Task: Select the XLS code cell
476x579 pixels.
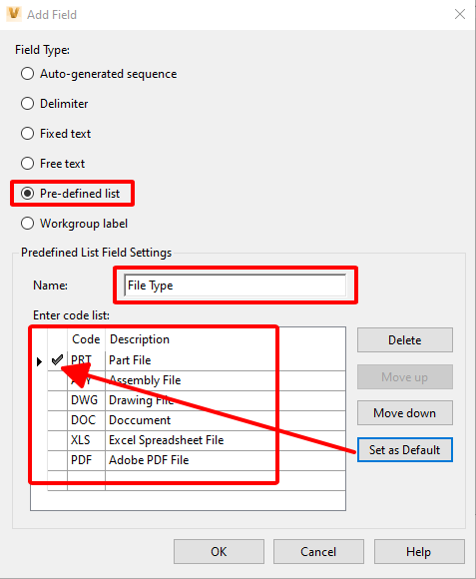Action: [87, 440]
